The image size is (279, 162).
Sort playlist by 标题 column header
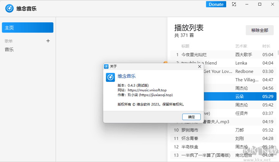click(185, 46)
